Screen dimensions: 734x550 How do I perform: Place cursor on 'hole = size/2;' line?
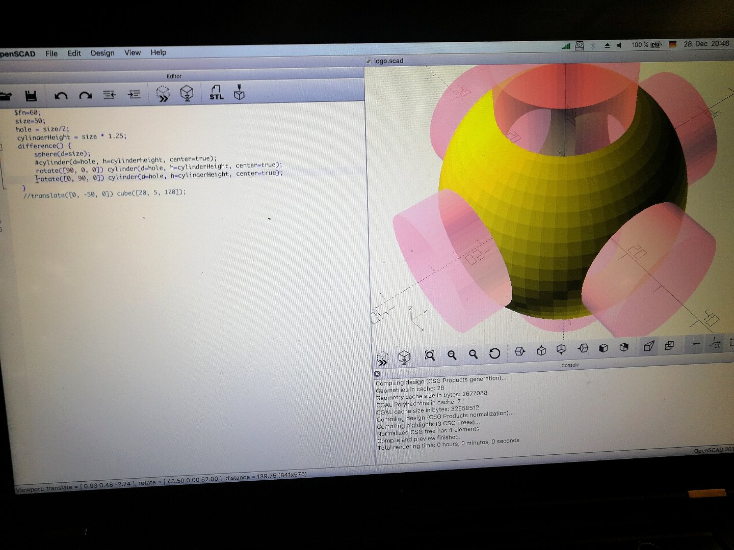tap(42, 129)
